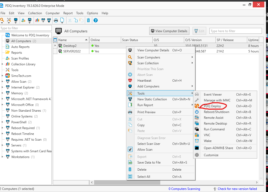Click the Print toolbar icon

point(56,21)
